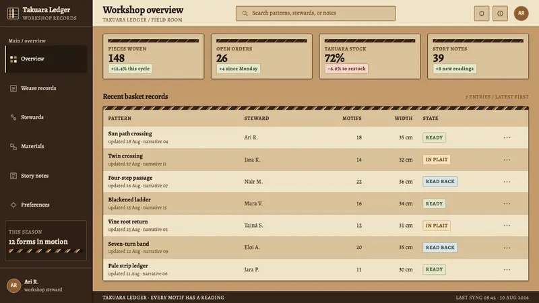Viewport: 539px width, 303px height.
Task: Sort by the Pattern column header
Action: click(120, 119)
